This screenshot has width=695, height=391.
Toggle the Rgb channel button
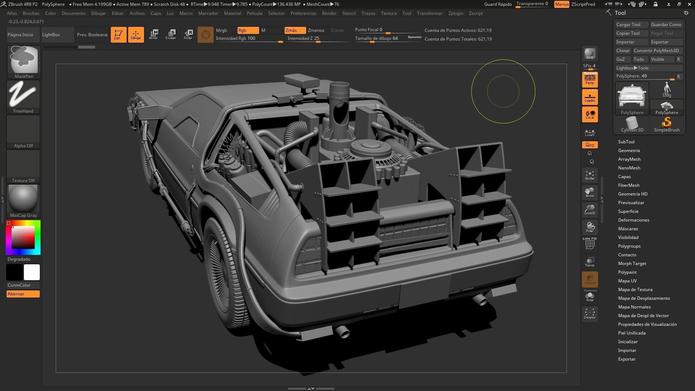click(248, 30)
